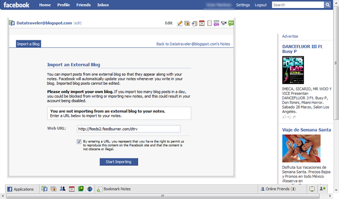The image size is (339, 199).
Task: Expand the Online Friends (1) list
Action: pyautogui.click(x=278, y=189)
